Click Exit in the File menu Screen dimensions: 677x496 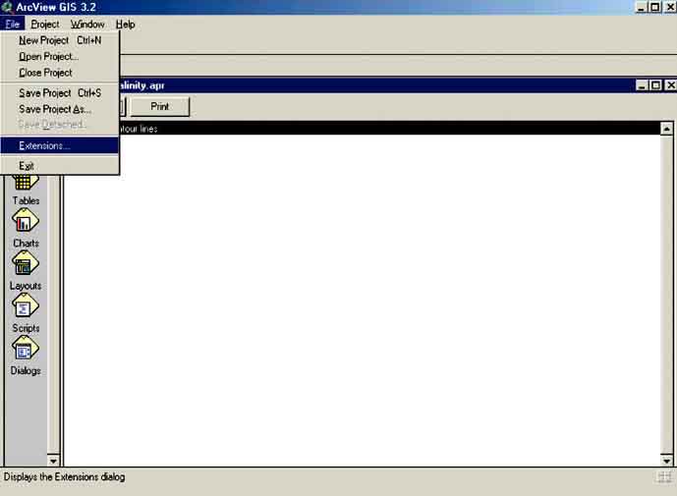tap(27, 166)
